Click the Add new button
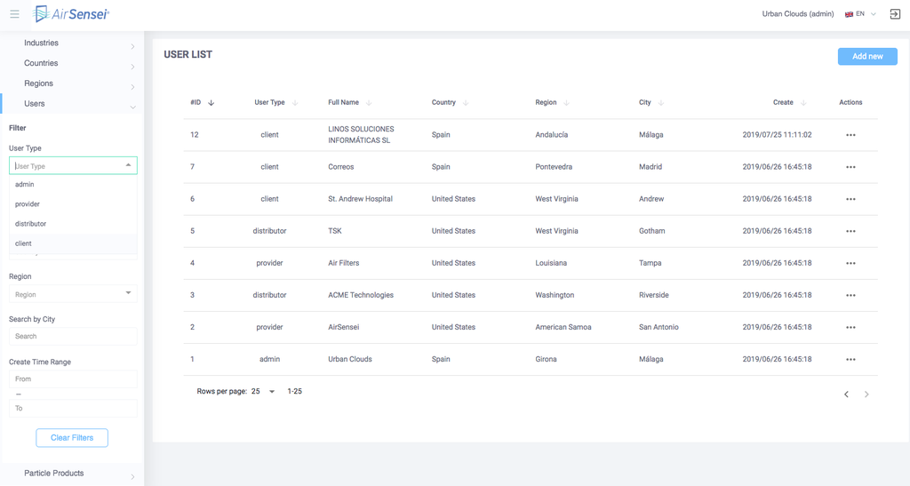The width and height of the screenshot is (910, 486). coord(866,56)
